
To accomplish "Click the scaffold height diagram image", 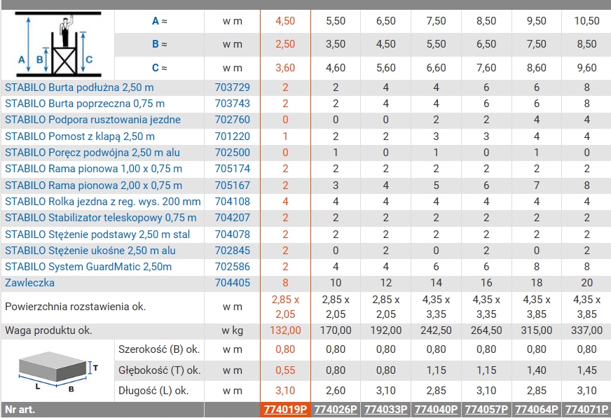I will [x=58, y=45].
